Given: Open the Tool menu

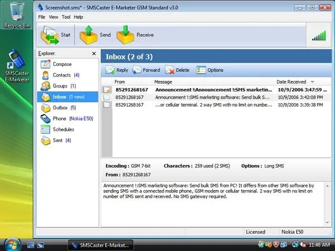Looking at the screenshot, I should click(x=66, y=17).
